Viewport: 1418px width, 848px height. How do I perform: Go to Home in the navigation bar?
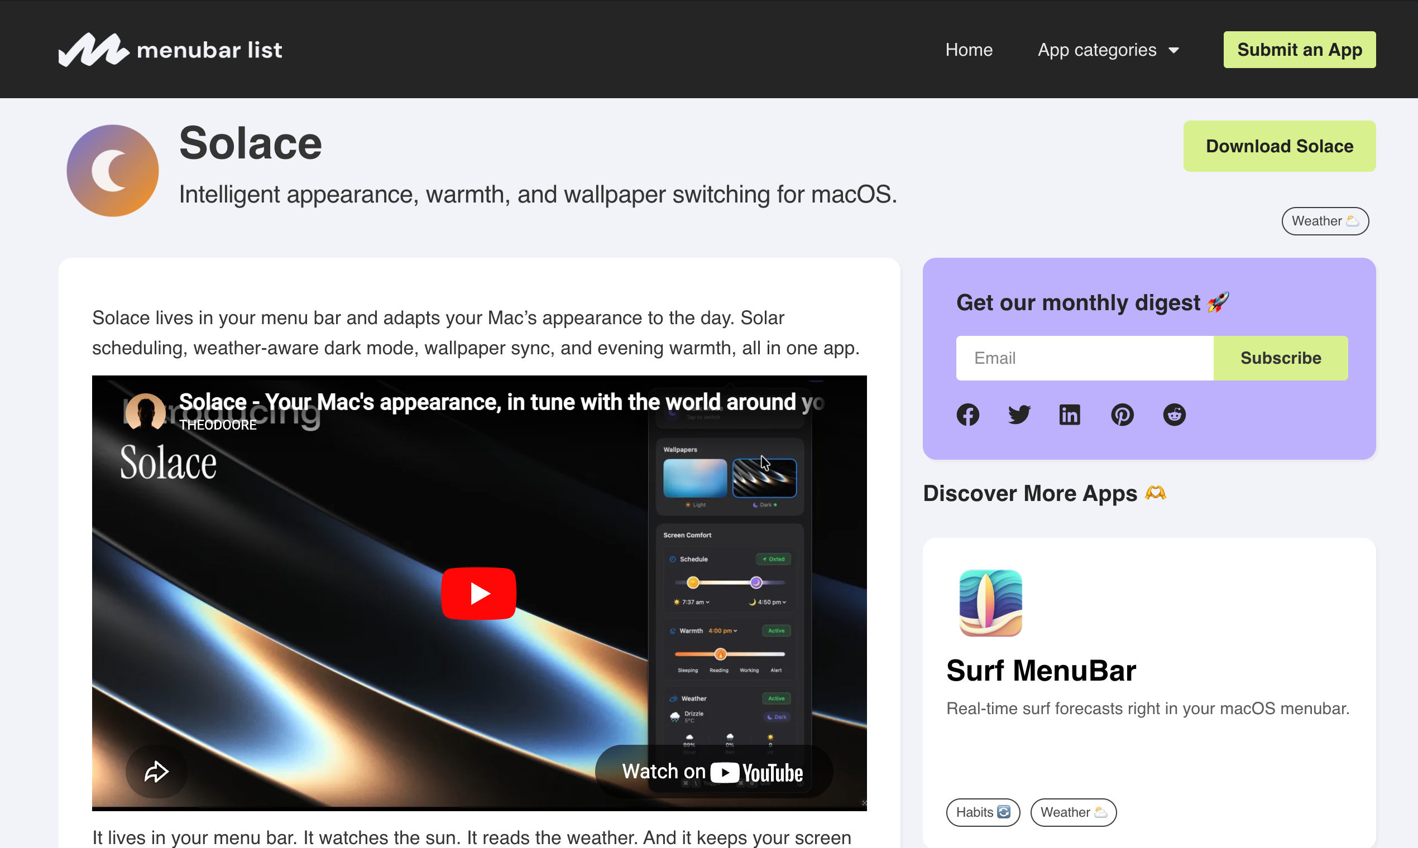pos(969,50)
